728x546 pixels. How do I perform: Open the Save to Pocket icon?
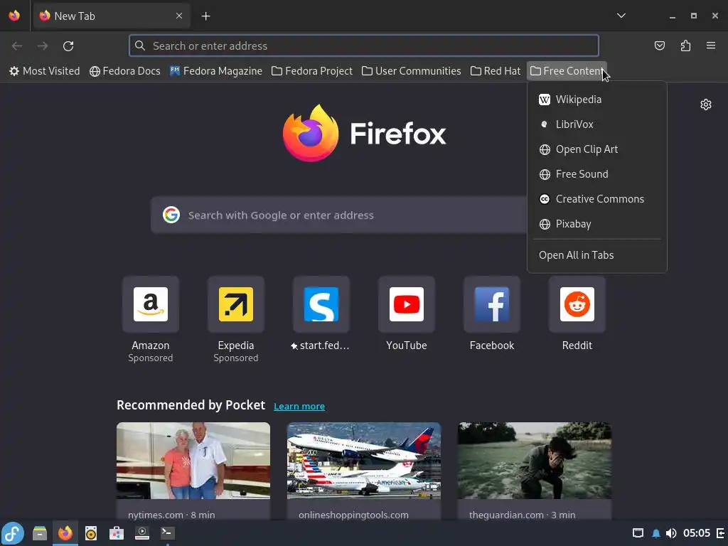(659, 45)
